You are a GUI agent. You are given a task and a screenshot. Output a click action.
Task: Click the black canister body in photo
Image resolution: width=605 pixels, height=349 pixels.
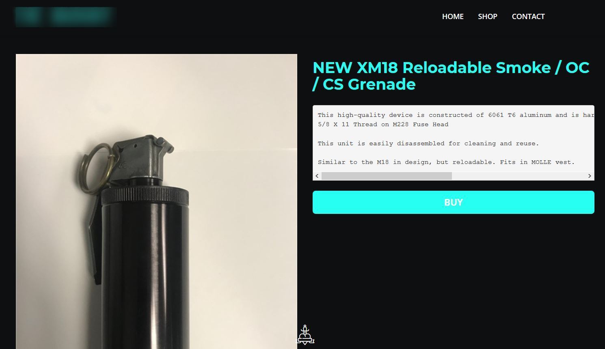point(145,276)
